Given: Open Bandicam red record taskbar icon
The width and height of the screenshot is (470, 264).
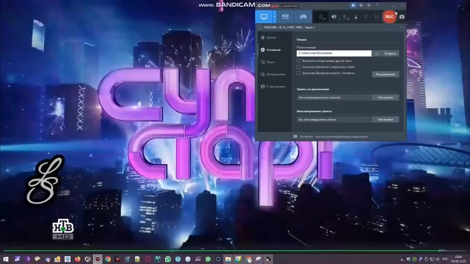Looking at the screenshot, I should point(97,259).
